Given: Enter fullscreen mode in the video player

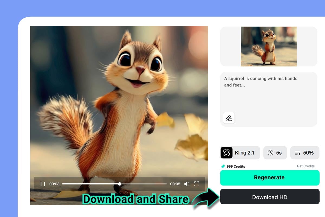Looking at the screenshot, I should [x=197, y=184].
